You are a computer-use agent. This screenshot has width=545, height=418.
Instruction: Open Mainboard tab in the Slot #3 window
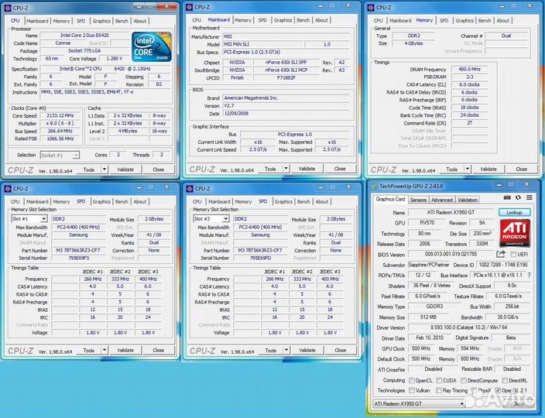pos(219,201)
